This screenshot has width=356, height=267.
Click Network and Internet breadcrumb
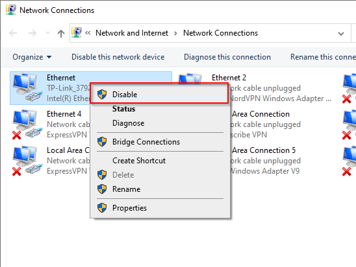pyautogui.click(x=132, y=33)
